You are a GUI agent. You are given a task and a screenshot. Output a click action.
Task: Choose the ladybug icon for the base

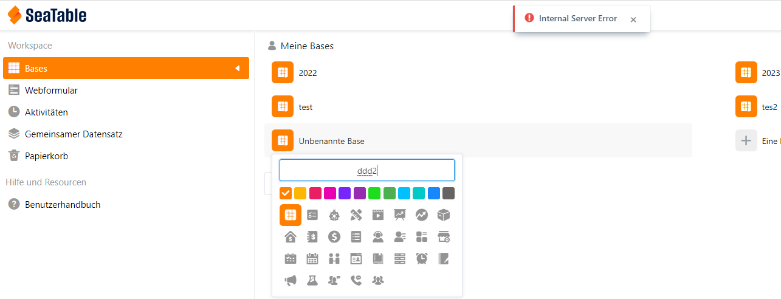click(334, 215)
